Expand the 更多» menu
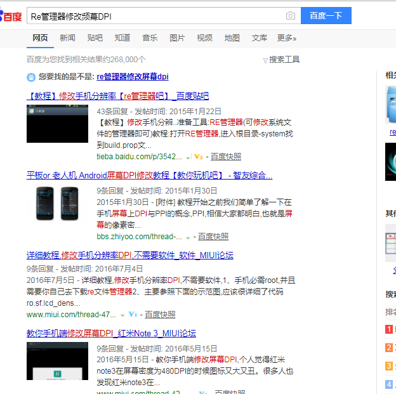Screen dimensions: 396x394 [x=287, y=38]
